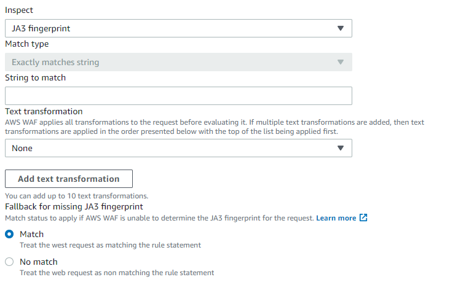Click the Inspect dropdown arrow icon
Screen dimensions: 474x285
click(341, 28)
